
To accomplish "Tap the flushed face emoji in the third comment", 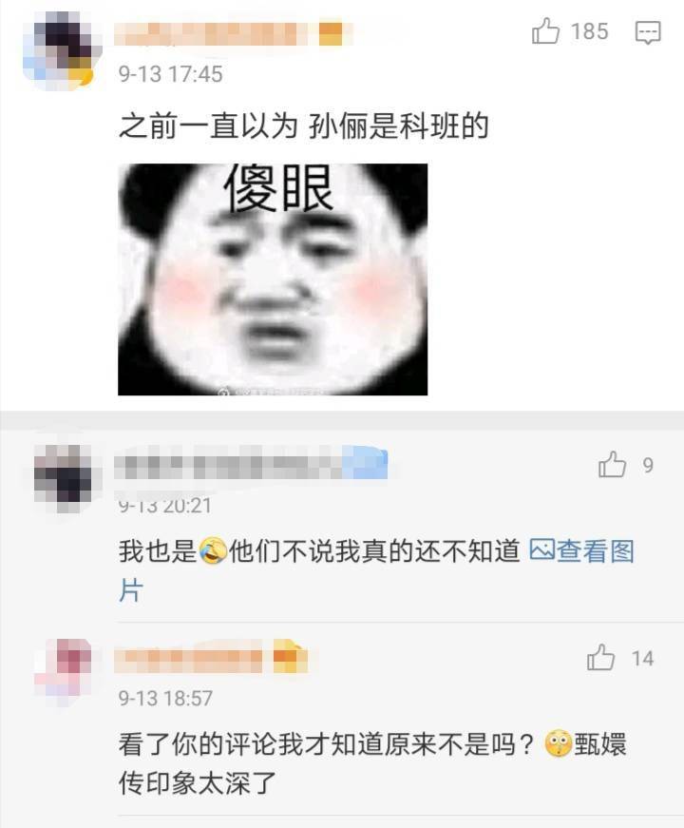I will point(558,744).
